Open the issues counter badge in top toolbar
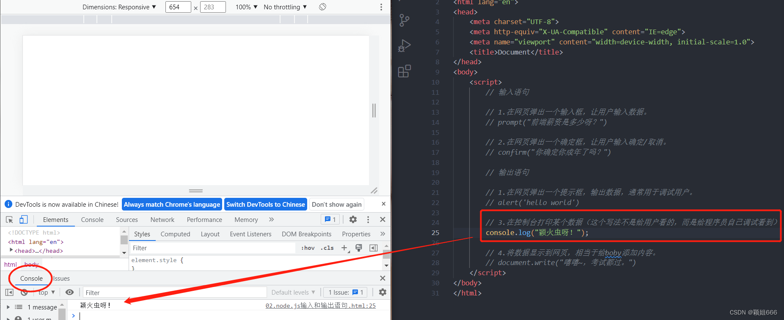Image resolution: width=784 pixels, height=320 pixels. [x=330, y=219]
